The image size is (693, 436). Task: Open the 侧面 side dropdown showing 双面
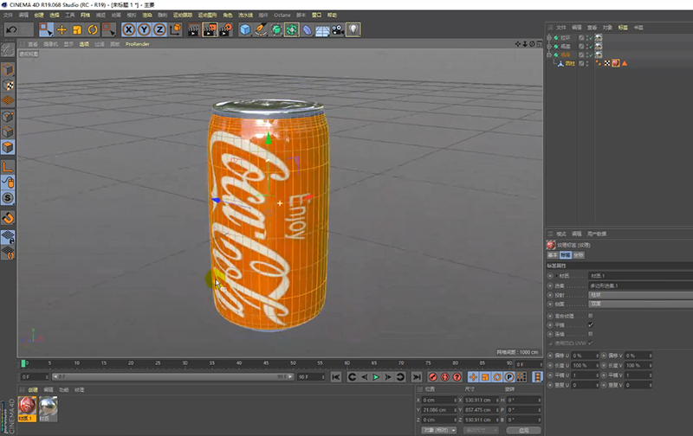pos(640,304)
